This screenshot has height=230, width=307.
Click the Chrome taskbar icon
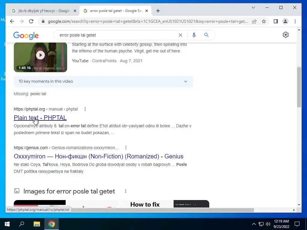pyautogui.click(x=52, y=224)
